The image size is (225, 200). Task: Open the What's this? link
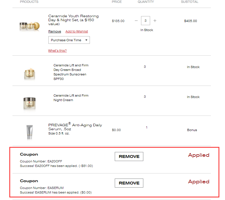(x=57, y=51)
